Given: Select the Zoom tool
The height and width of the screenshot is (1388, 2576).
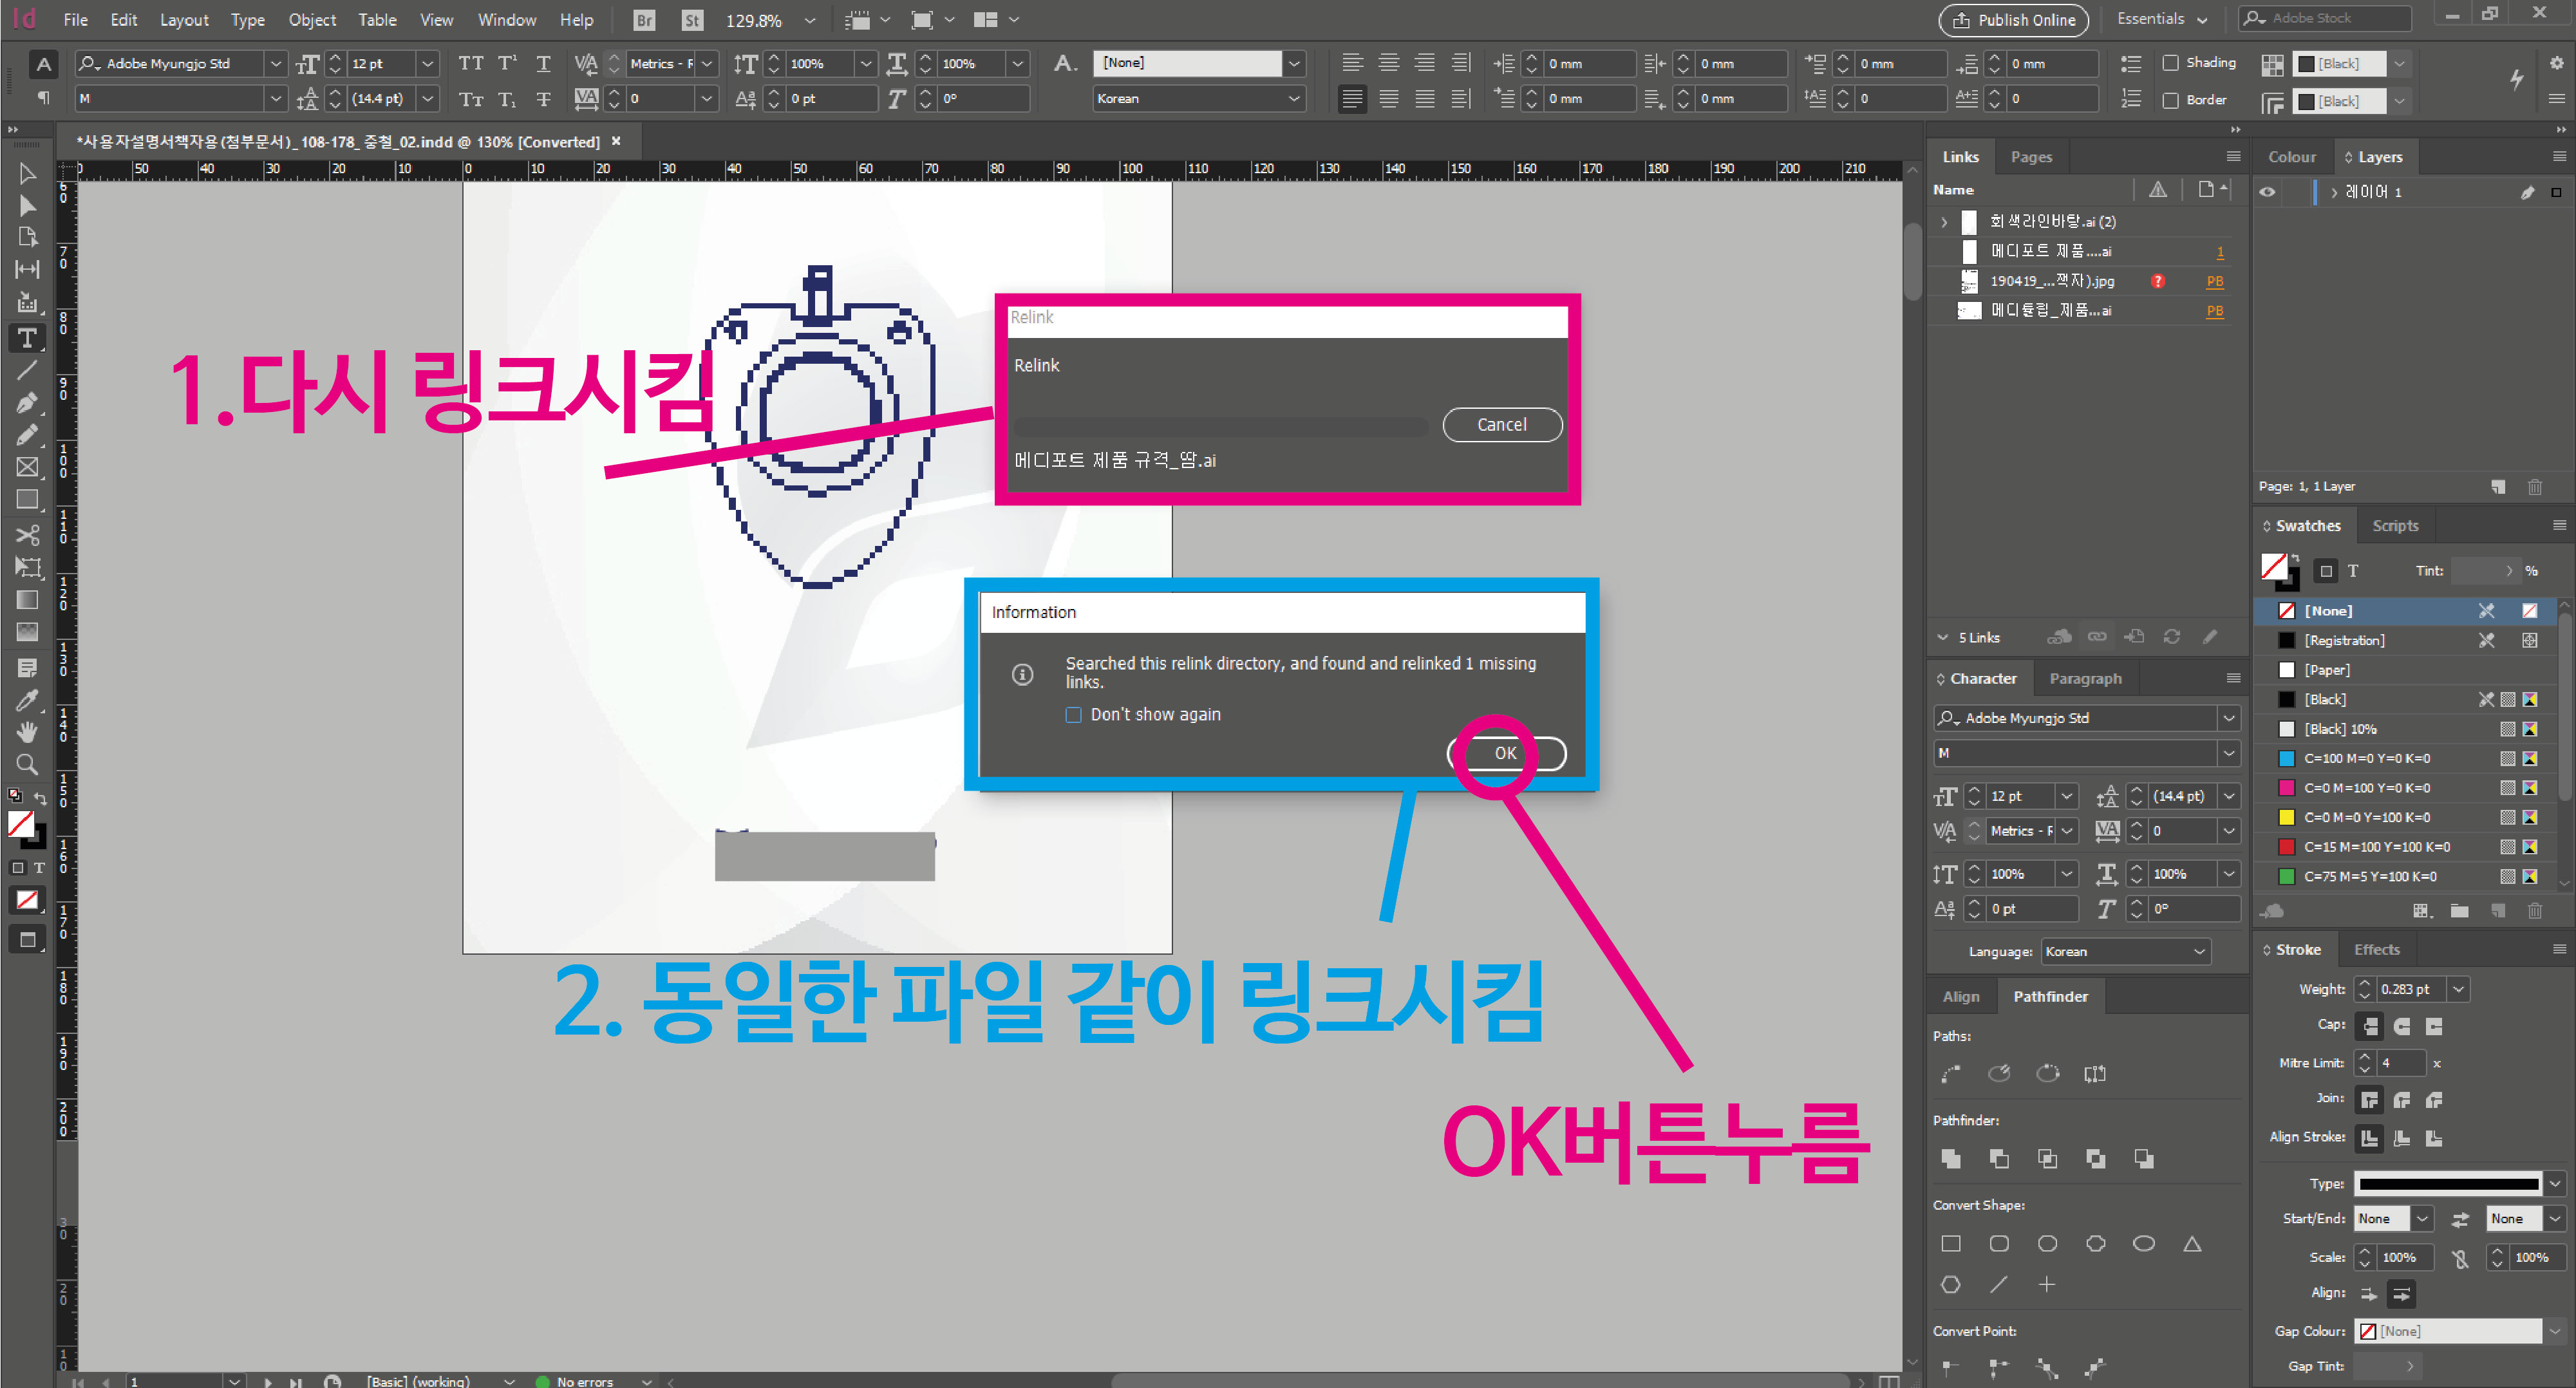Looking at the screenshot, I should tap(27, 765).
